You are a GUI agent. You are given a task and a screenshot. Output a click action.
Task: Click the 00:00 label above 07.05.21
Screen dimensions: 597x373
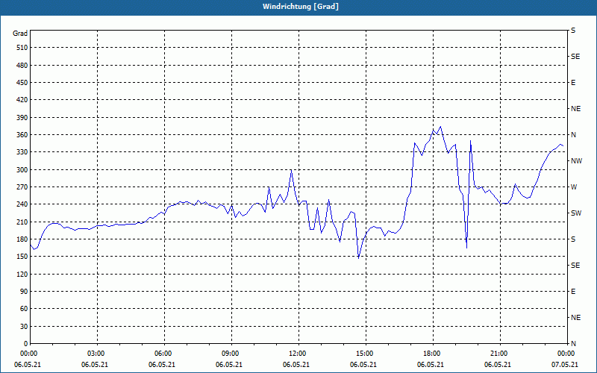(567, 353)
